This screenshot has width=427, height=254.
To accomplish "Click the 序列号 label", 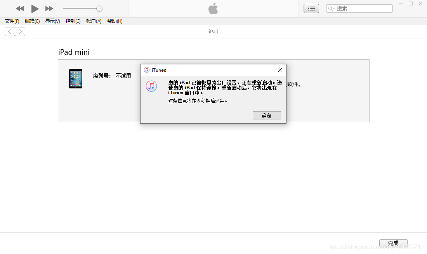I will (102, 76).
